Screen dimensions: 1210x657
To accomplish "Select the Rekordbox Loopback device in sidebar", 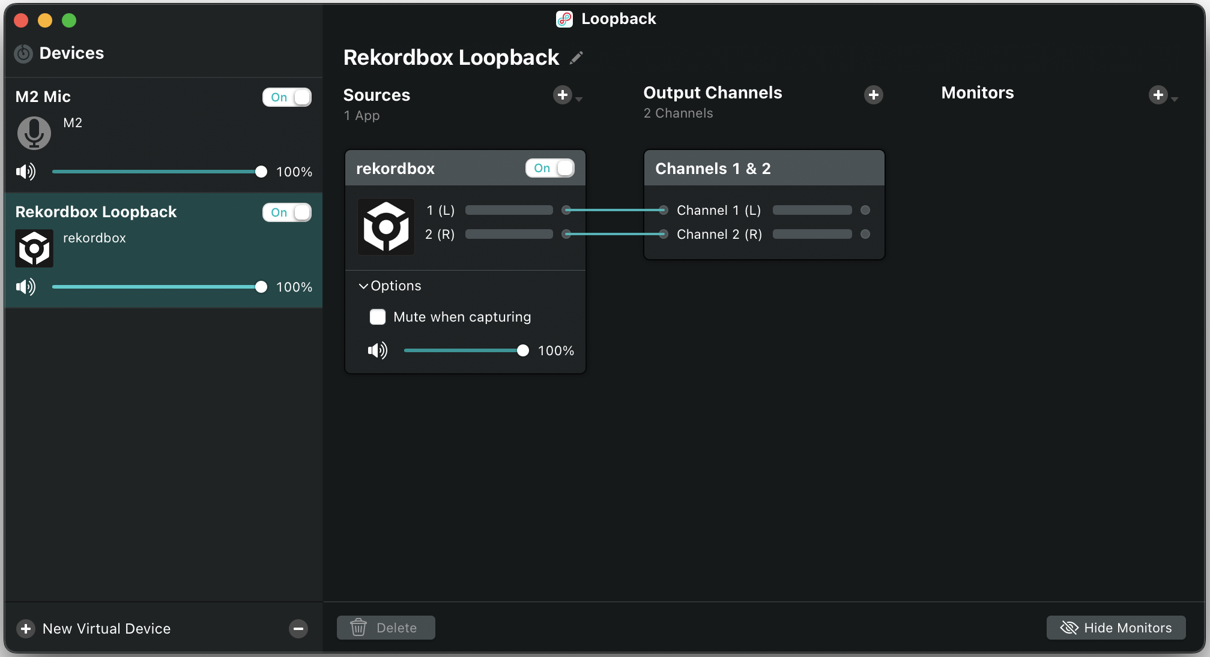I will pos(163,250).
